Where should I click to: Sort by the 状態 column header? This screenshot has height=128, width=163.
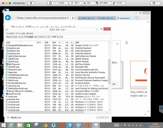pyautogui.click(x=46, y=43)
